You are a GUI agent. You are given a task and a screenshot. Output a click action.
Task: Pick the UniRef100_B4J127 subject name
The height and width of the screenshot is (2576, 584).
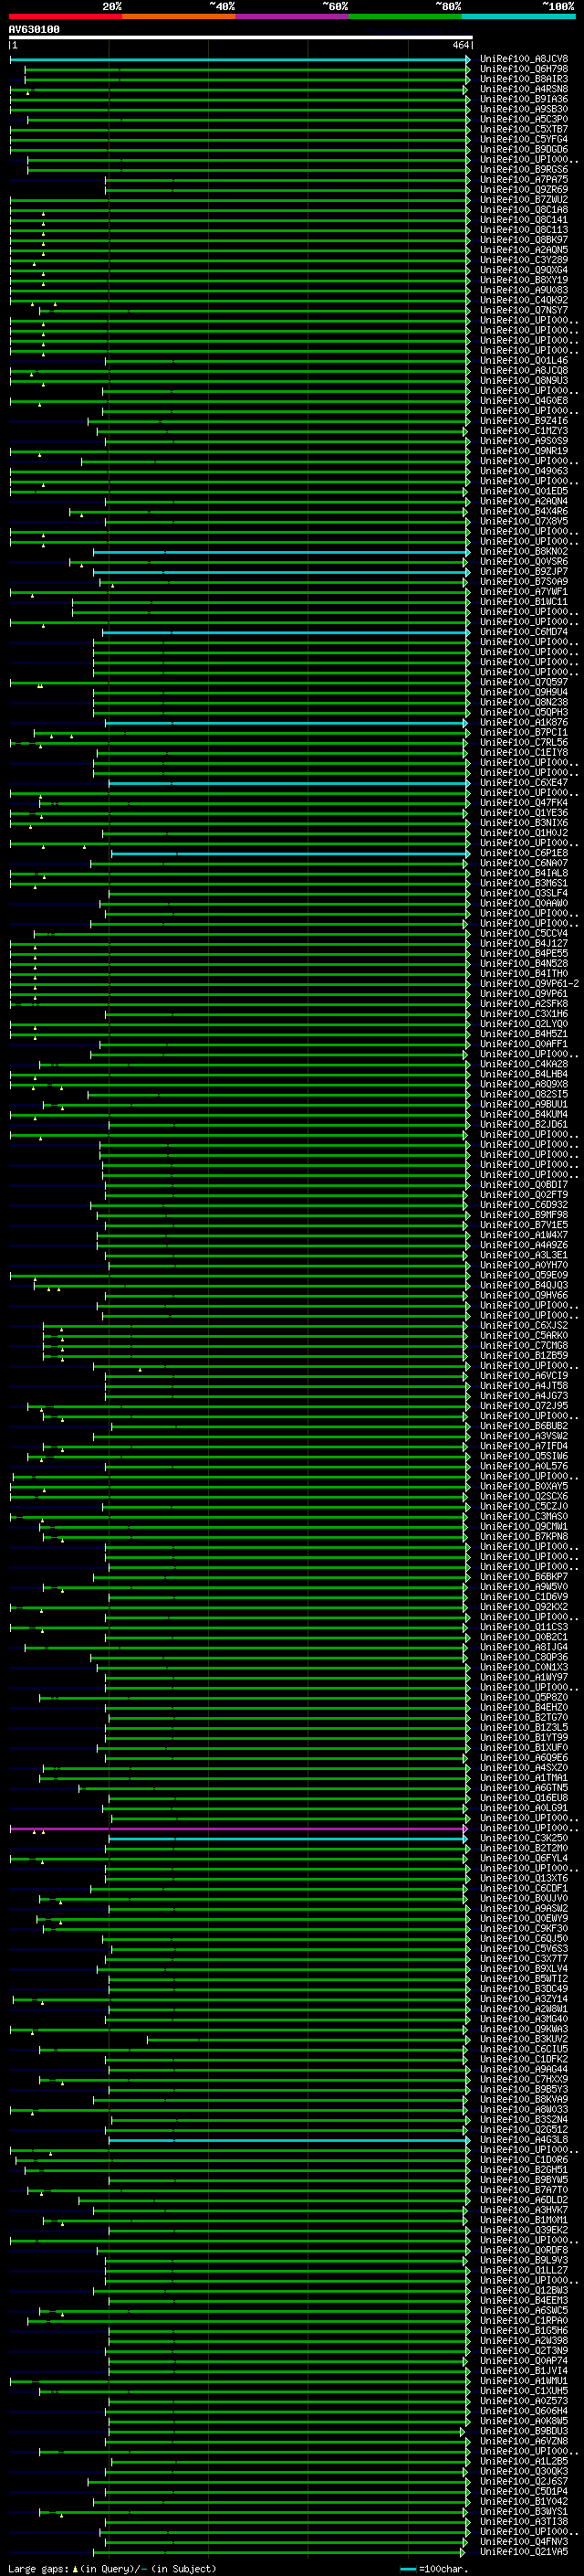click(523, 944)
